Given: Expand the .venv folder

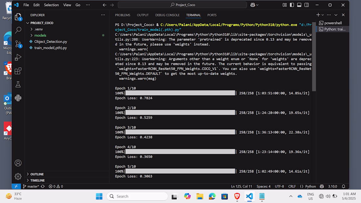Looking at the screenshot, I should click(x=38, y=29).
